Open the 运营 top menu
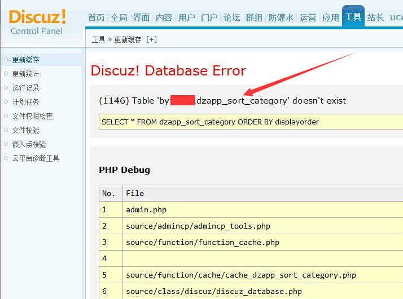Image resolution: width=403 pixels, height=299 pixels. coord(308,17)
